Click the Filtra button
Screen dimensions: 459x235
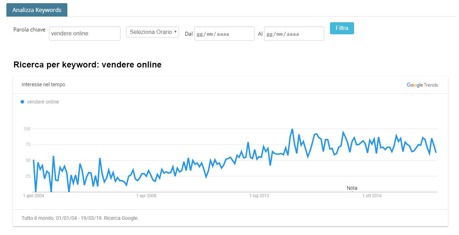click(342, 28)
